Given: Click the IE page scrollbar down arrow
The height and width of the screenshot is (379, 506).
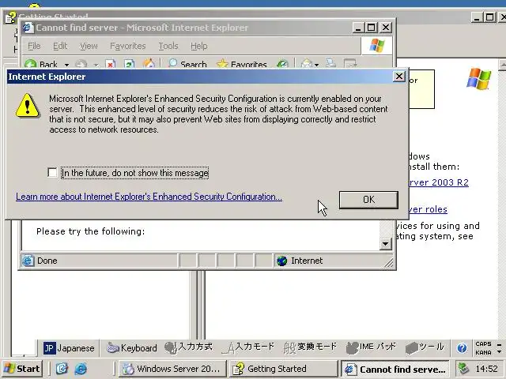Looking at the screenshot, I should [x=385, y=244].
